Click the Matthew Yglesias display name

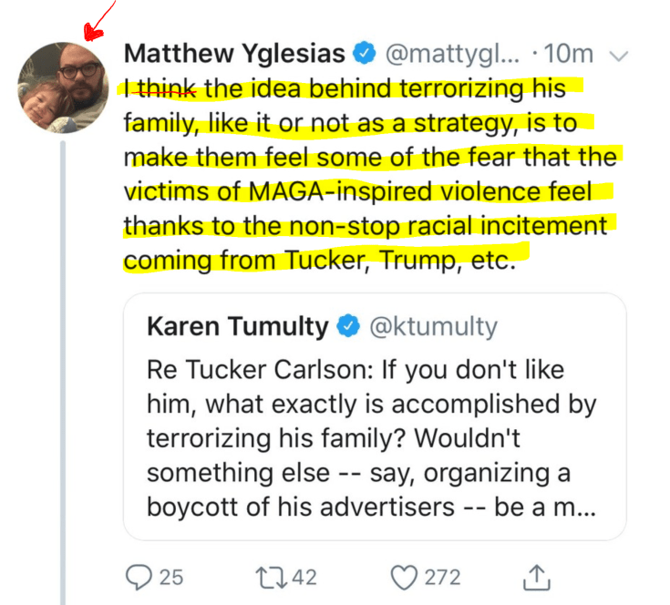(x=234, y=54)
